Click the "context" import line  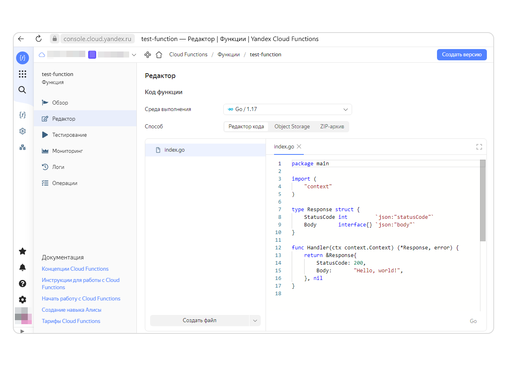pyautogui.click(x=318, y=187)
